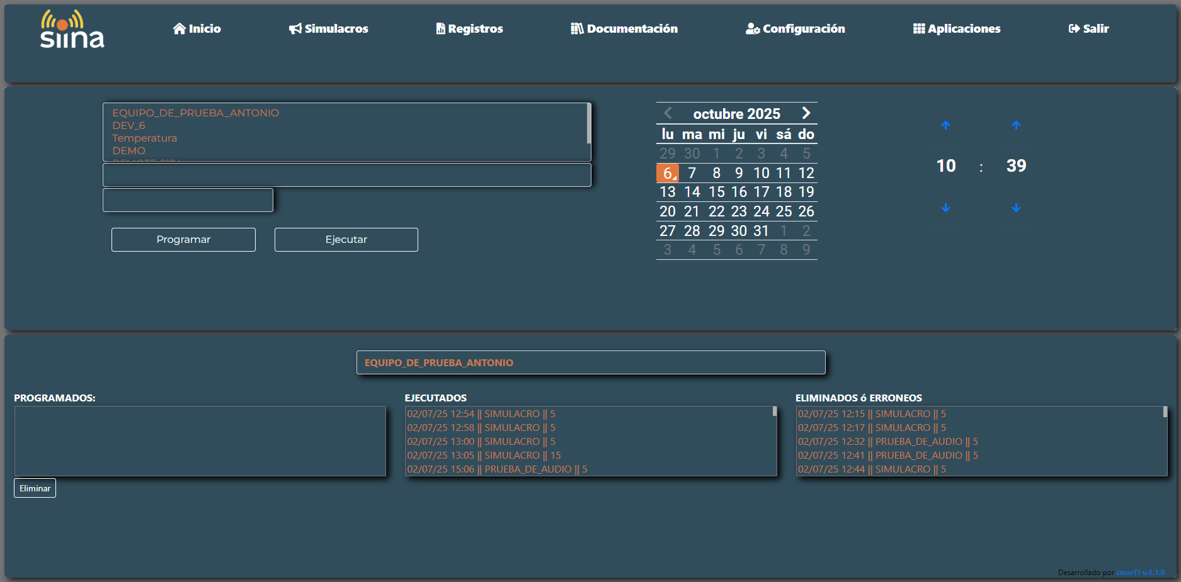Screen dimensions: 1181x582
Task: Decrease the minutes with down arrow
Action: 1015,208
